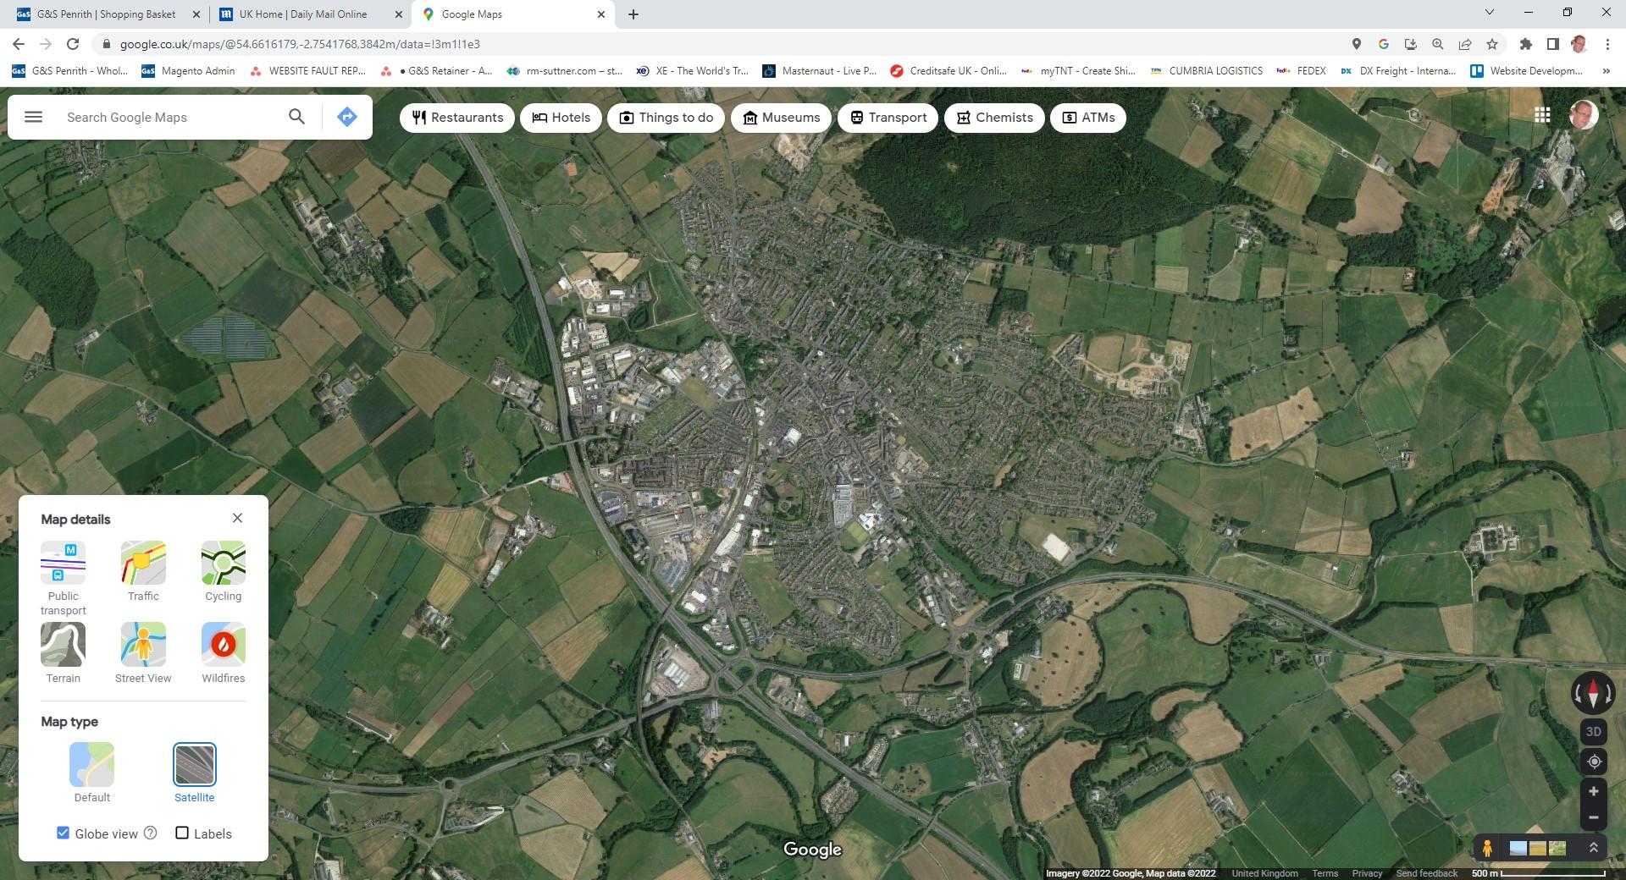Viewport: 1626px width, 880px height.
Task: Pick up the Street View Pegman
Action: coord(1487,848)
